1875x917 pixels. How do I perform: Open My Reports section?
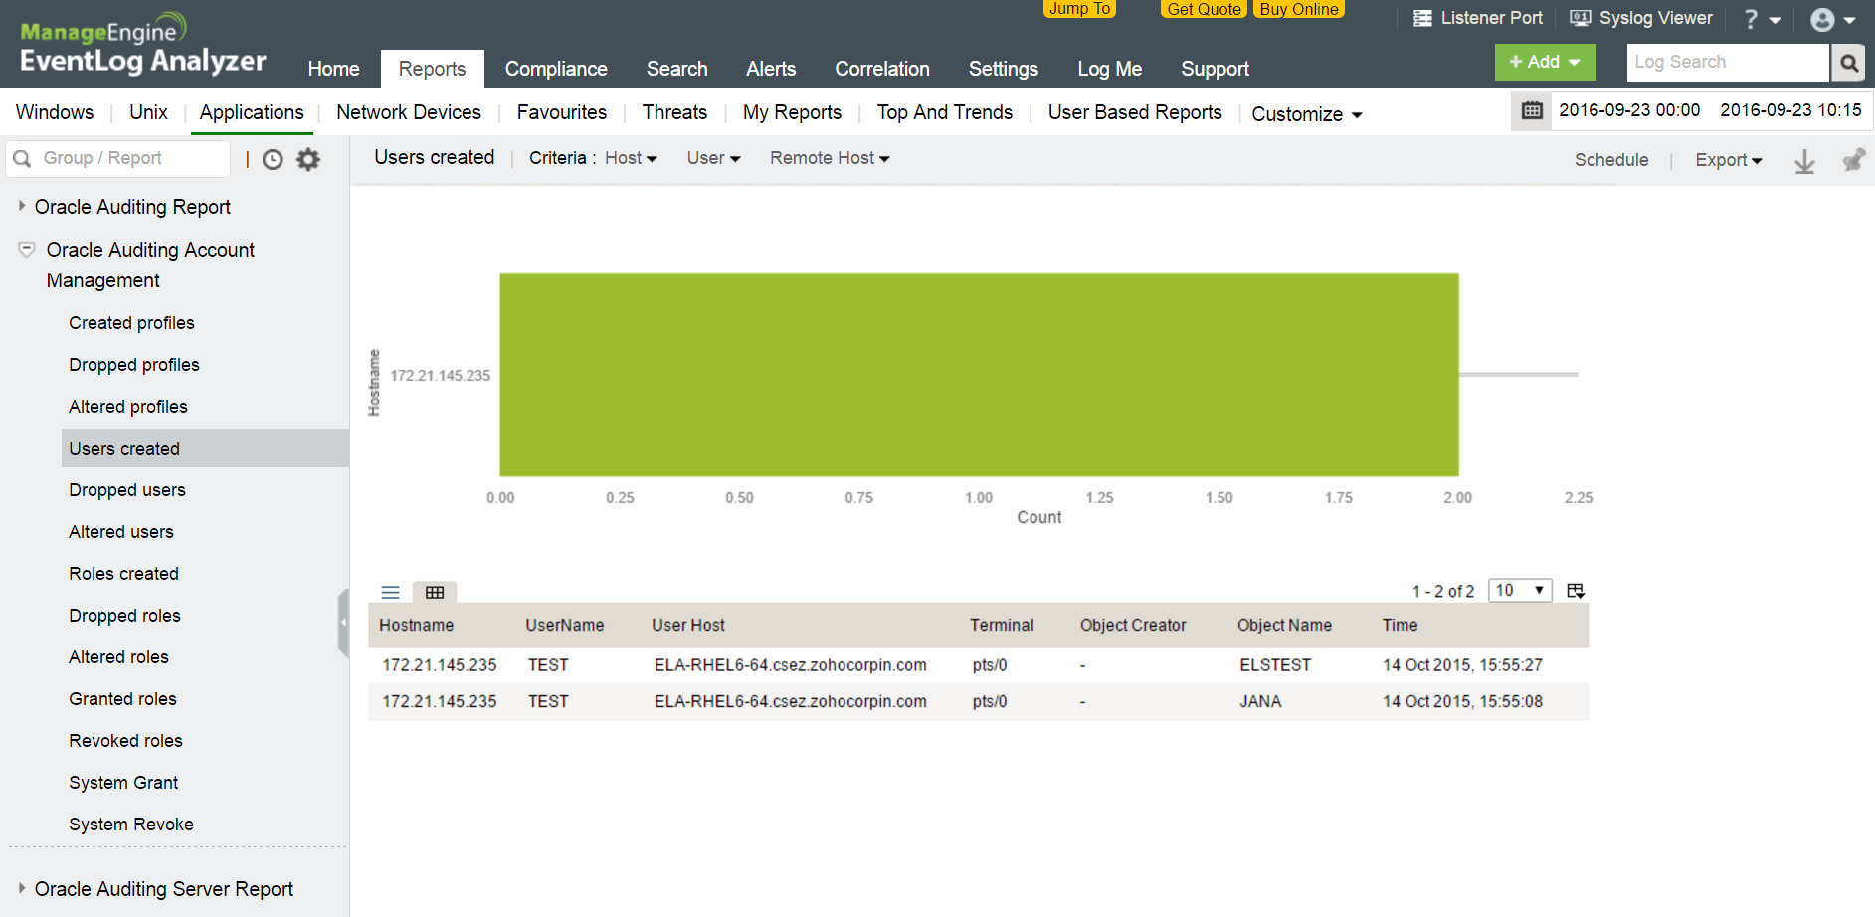[792, 112]
